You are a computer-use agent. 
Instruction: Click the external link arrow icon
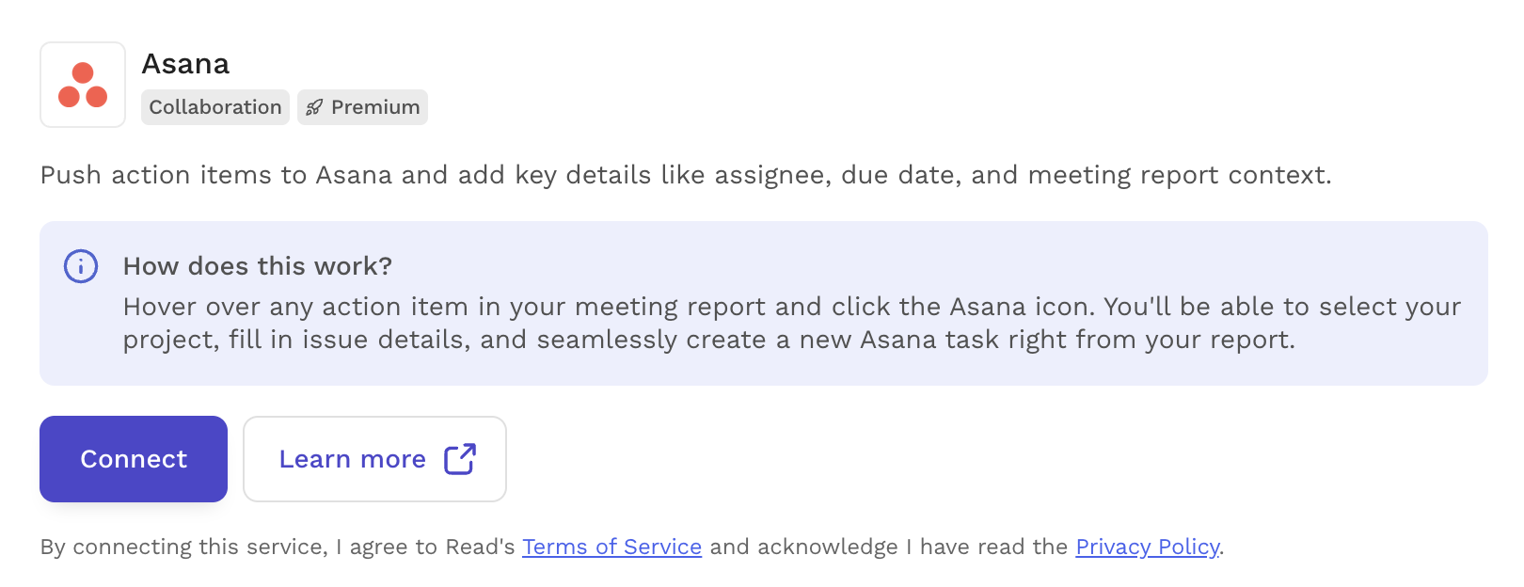click(460, 459)
